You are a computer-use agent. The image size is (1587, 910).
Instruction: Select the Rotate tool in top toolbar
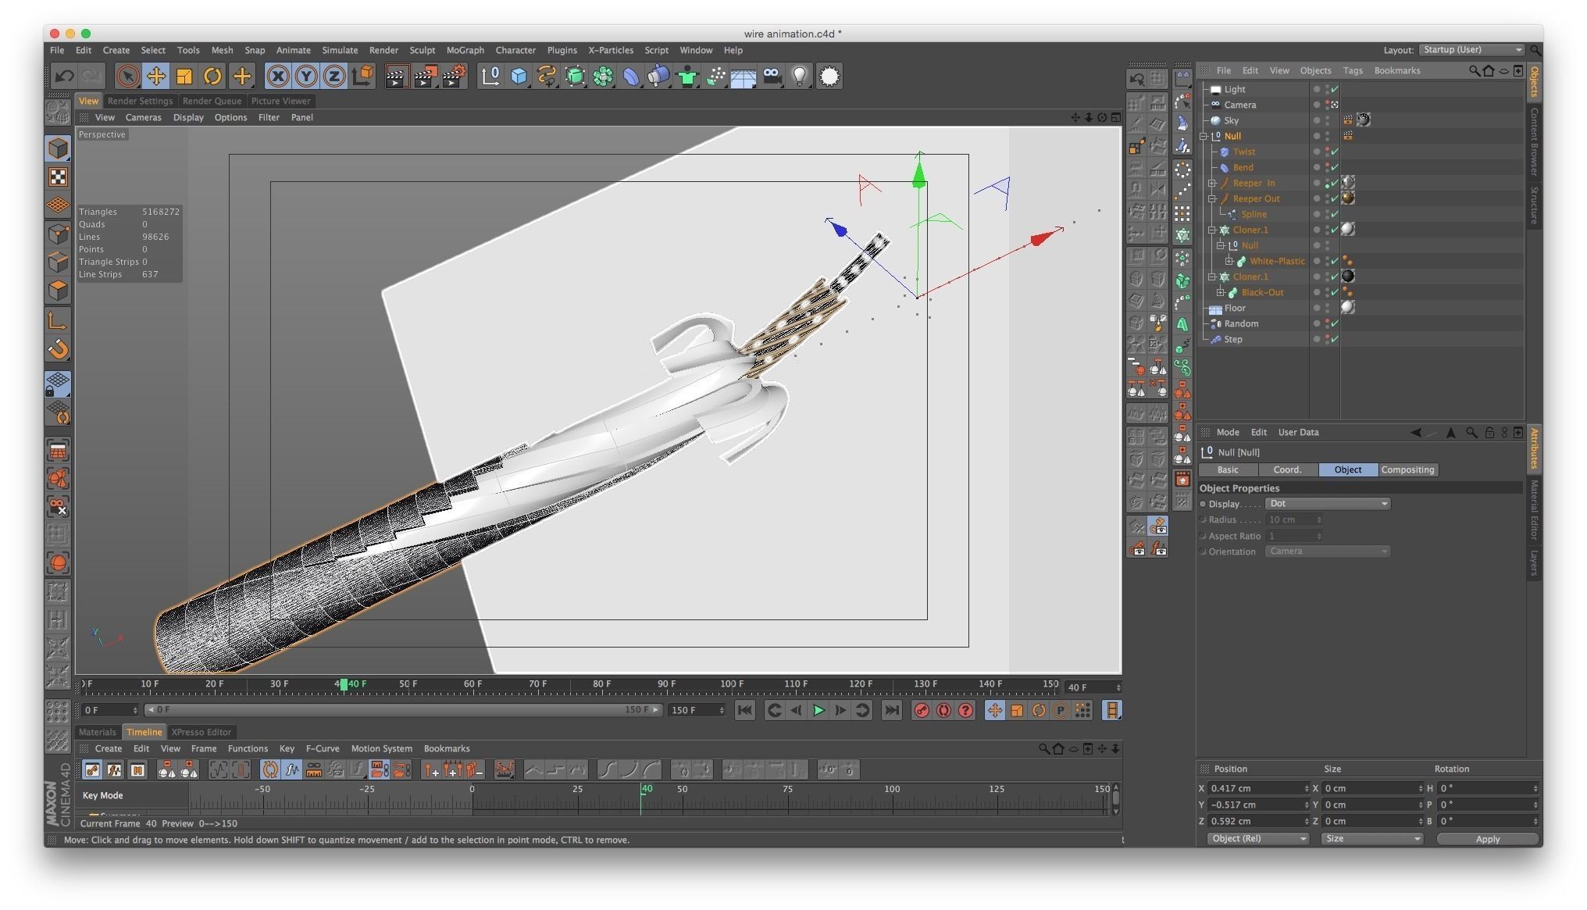tap(212, 76)
